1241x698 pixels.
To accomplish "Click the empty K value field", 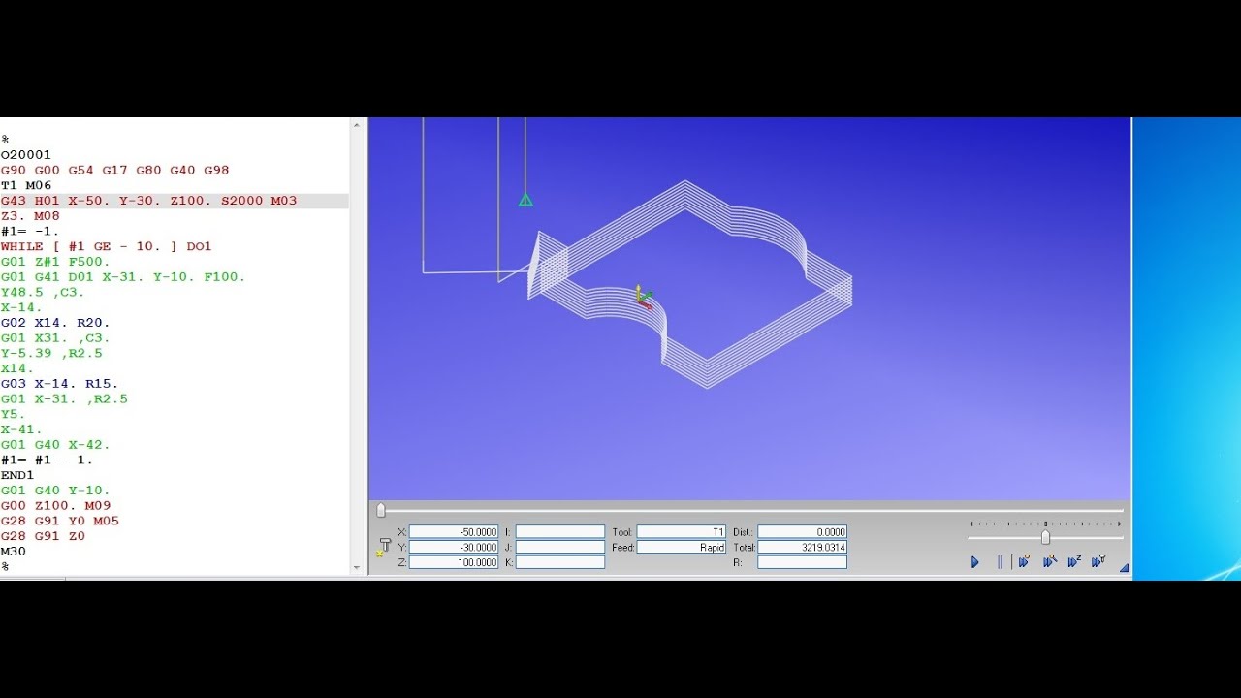I will point(560,562).
